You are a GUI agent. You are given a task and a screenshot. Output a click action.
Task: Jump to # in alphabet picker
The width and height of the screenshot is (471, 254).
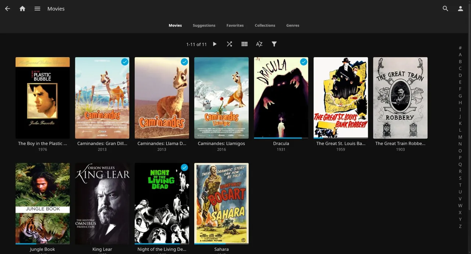pyautogui.click(x=460, y=48)
